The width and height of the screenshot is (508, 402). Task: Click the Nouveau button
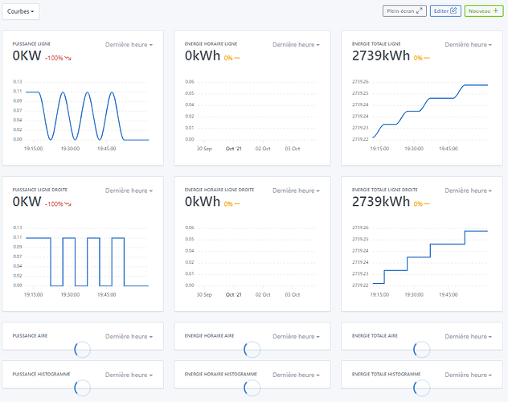pos(484,11)
